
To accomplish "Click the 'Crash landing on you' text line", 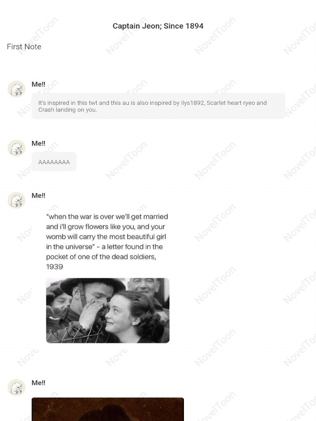I will (67, 110).
